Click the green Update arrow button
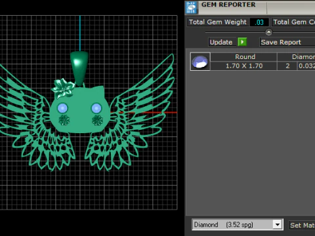 [242, 42]
